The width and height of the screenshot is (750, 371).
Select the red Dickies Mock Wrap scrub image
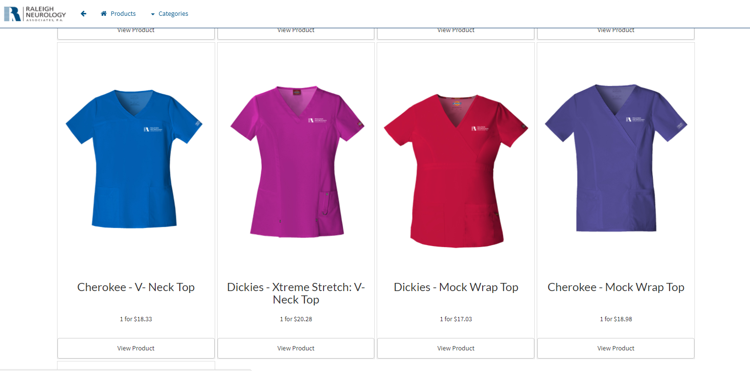tap(456, 170)
